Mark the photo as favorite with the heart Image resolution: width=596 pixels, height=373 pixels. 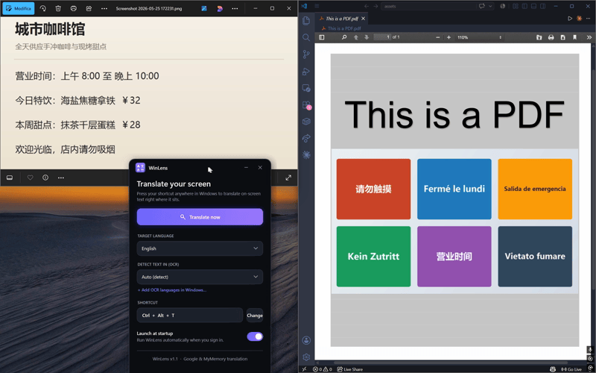pos(30,178)
